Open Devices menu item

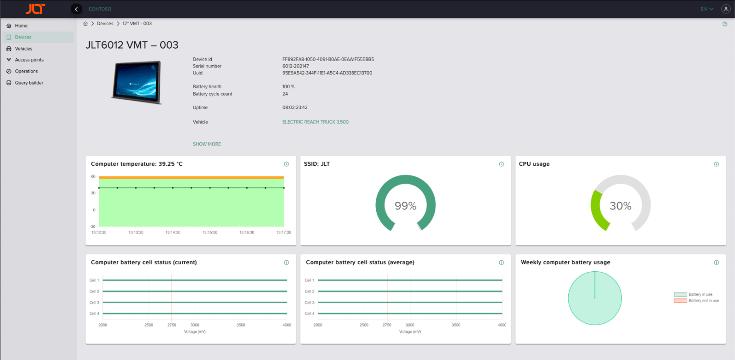[38, 37]
